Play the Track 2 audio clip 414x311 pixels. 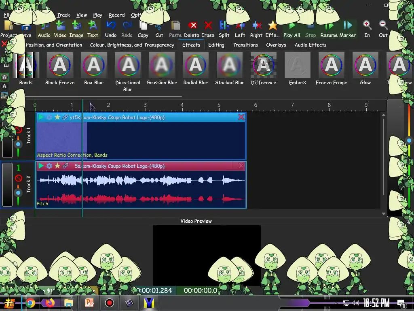[41, 166]
